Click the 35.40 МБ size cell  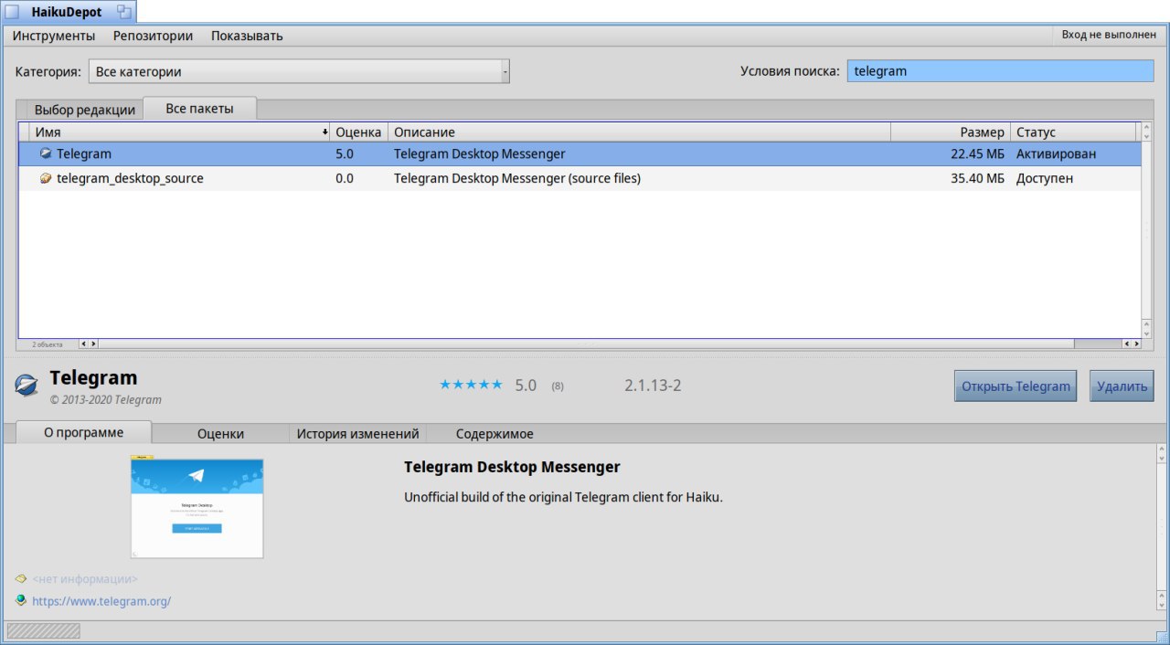point(977,179)
